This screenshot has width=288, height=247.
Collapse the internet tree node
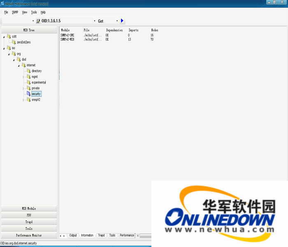click(x=19, y=66)
